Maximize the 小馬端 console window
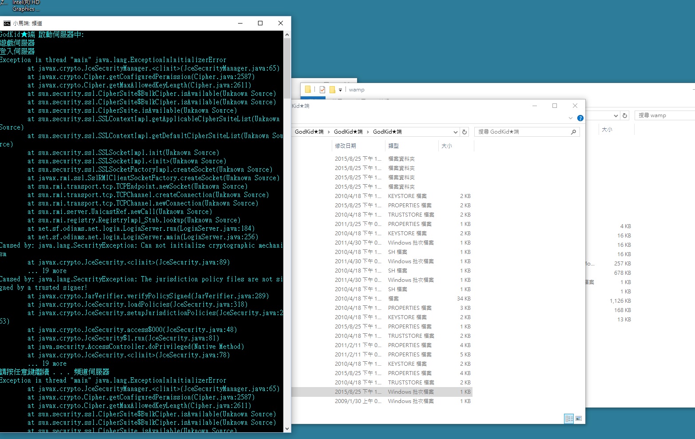Screen dimensions: 695x439 260,23
